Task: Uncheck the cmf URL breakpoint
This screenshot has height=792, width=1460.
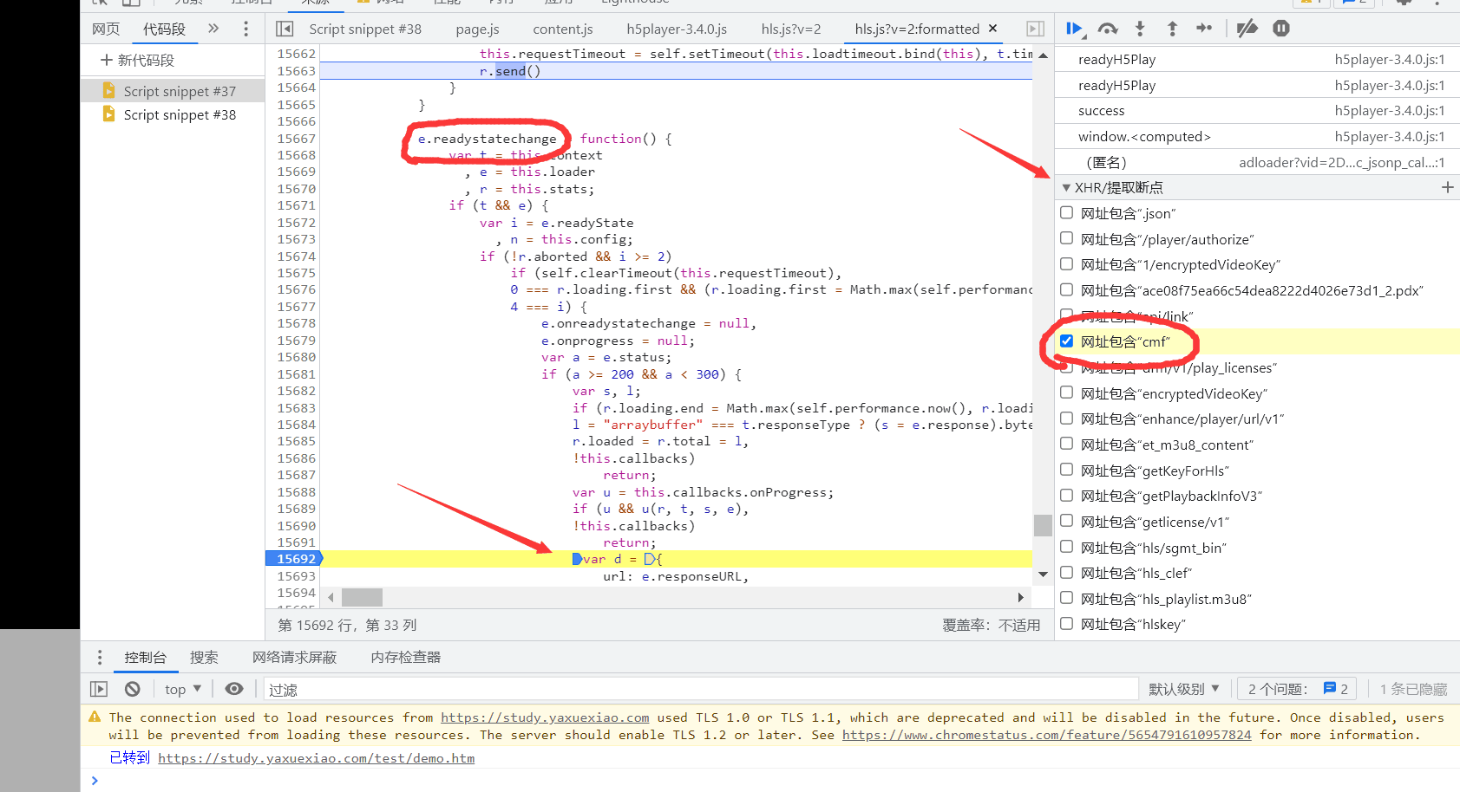Action: [x=1067, y=341]
